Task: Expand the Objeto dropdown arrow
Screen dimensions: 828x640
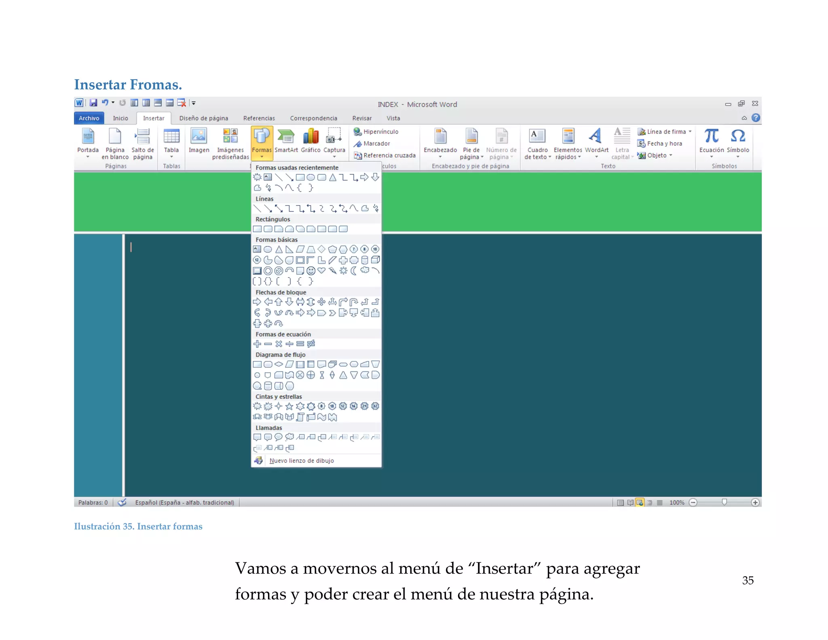Action: click(x=671, y=155)
